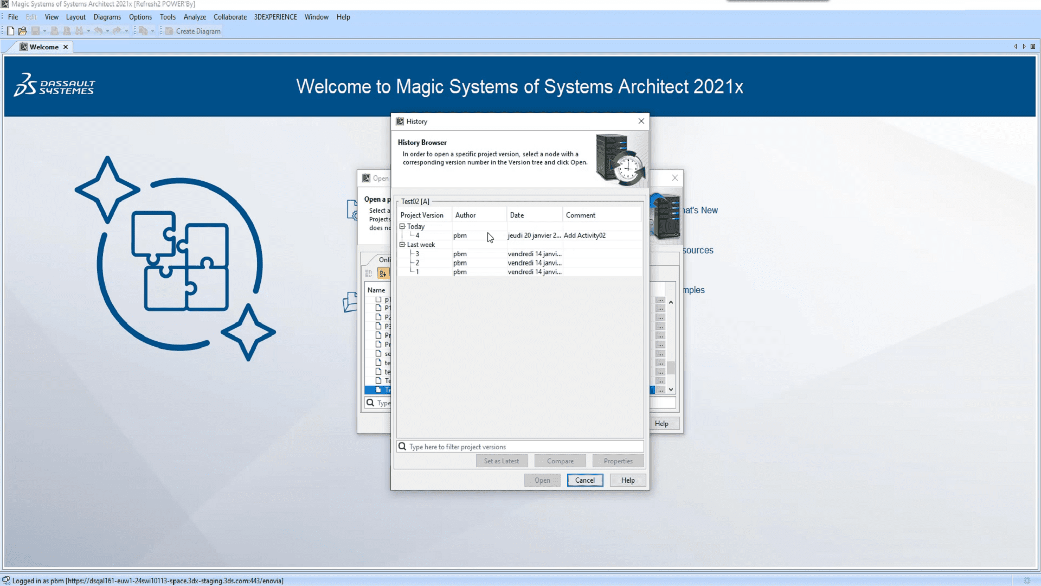This screenshot has height=586, width=1041.
Task: Click the Comment column header
Action: tap(602, 215)
